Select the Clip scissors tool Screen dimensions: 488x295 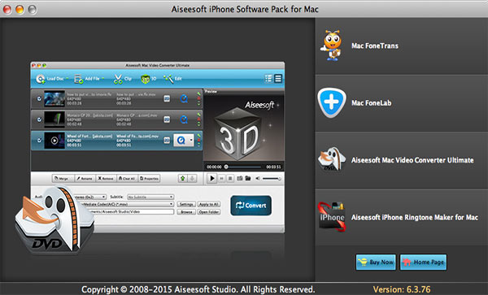pos(122,79)
